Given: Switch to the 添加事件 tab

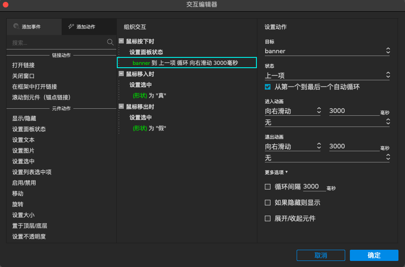Looking at the screenshot, I should click(34, 27).
